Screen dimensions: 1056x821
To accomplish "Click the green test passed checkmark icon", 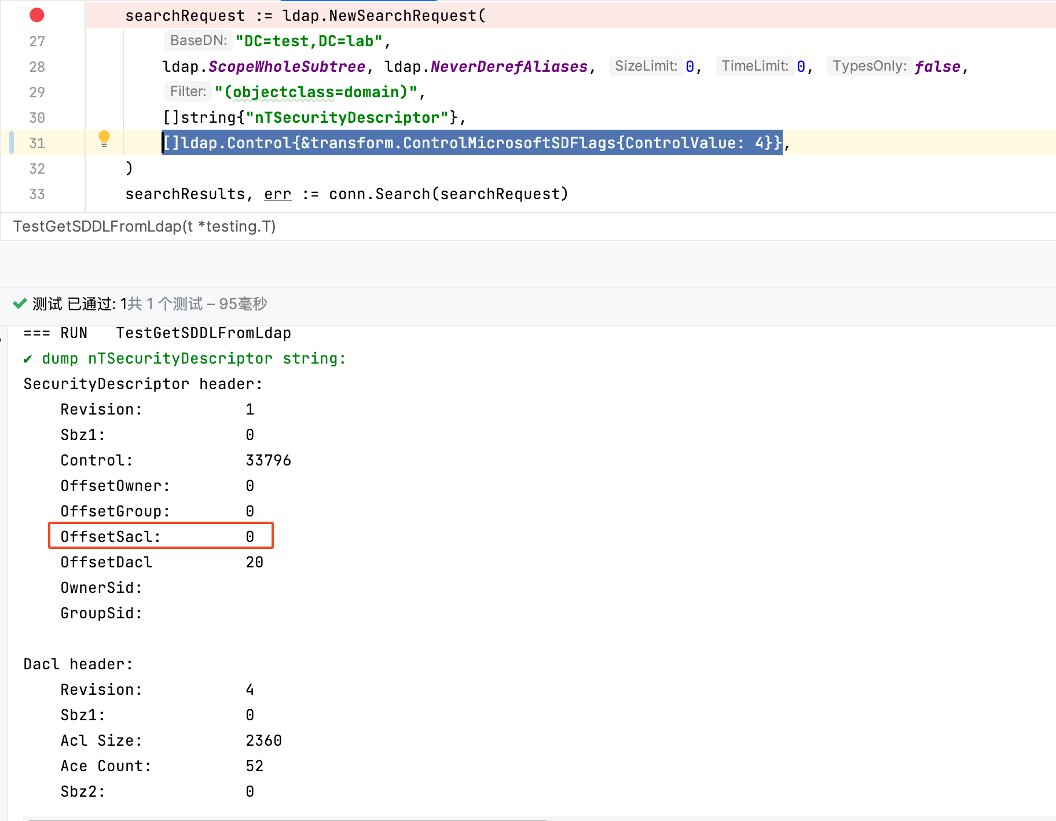I will click(20, 303).
